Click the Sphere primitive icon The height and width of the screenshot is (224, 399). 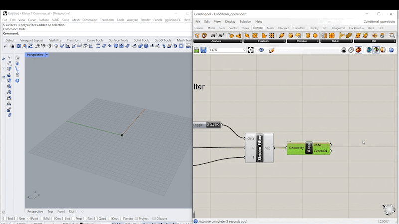pyautogui.click(x=315, y=35)
